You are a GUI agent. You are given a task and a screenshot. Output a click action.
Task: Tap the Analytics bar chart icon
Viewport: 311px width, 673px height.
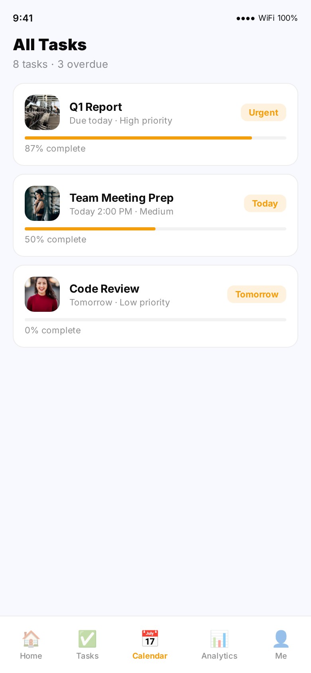click(219, 639)
